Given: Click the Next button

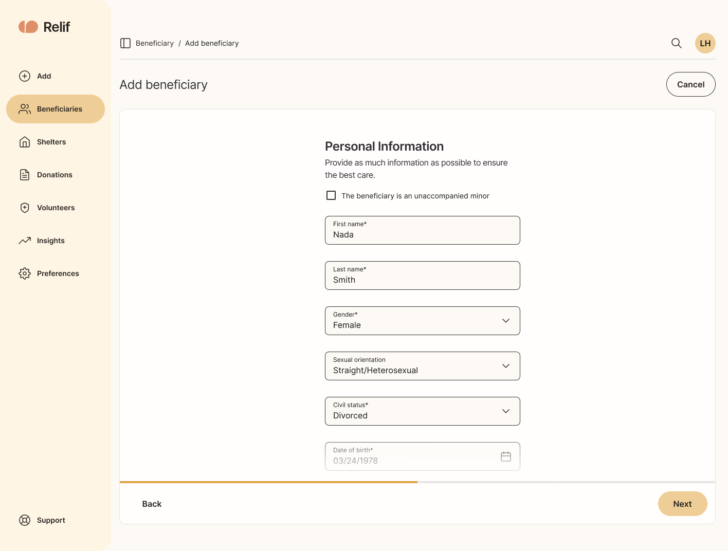Looking at the screenshot, I should tap(683, 504).
